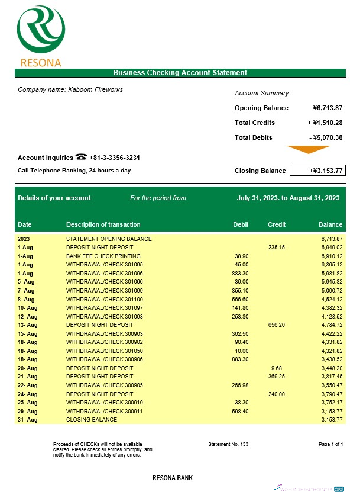The image size is (350, 498).
Task: Select the 29-Aug WITHDRAWAL/CHECK 300911 entry
Action: [180, 412]
